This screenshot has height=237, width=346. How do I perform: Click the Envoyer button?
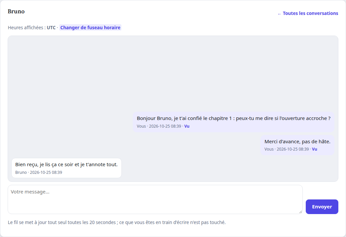322,206
